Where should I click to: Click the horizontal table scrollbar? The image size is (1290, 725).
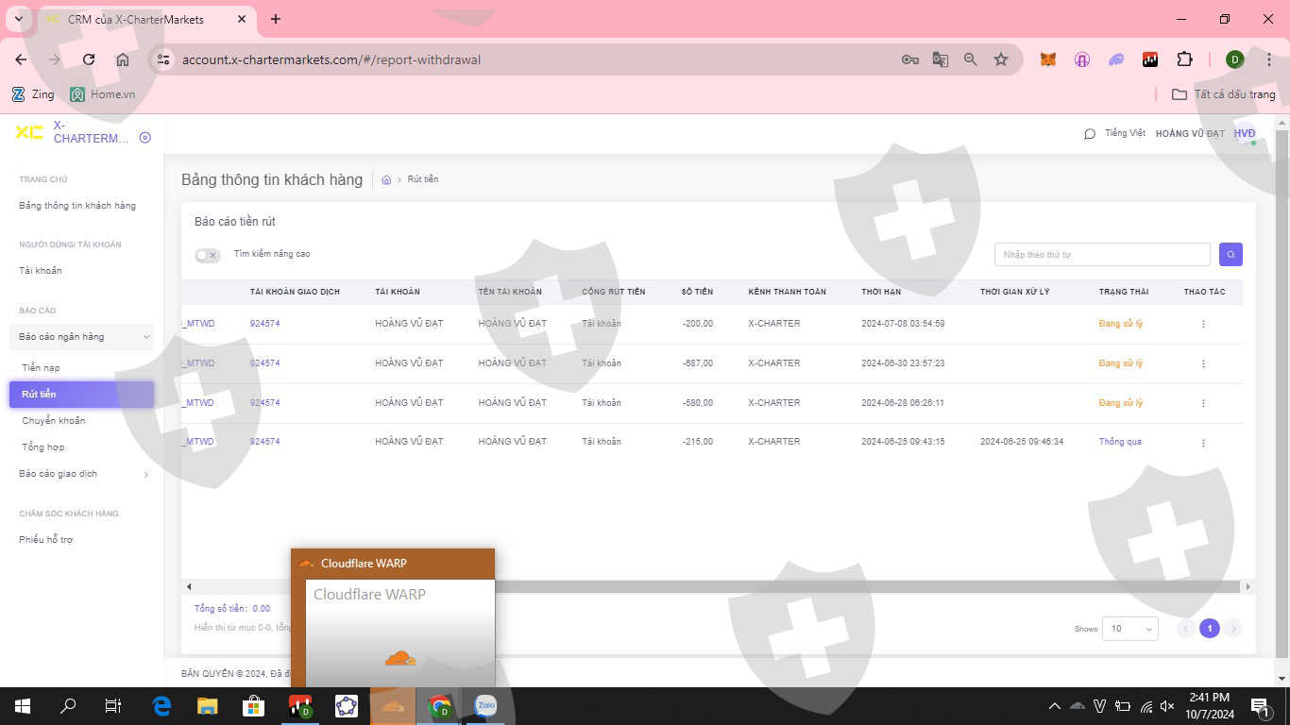850,586
